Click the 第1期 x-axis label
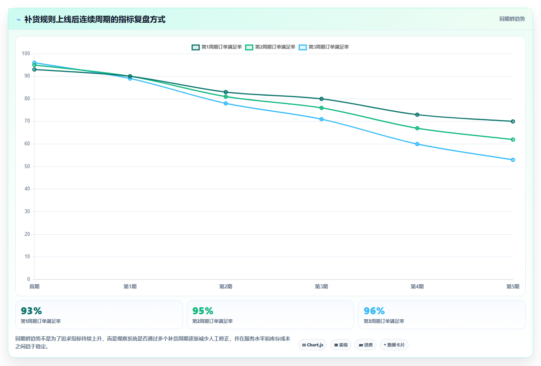541x366 pixels. (x=130, y=286)
